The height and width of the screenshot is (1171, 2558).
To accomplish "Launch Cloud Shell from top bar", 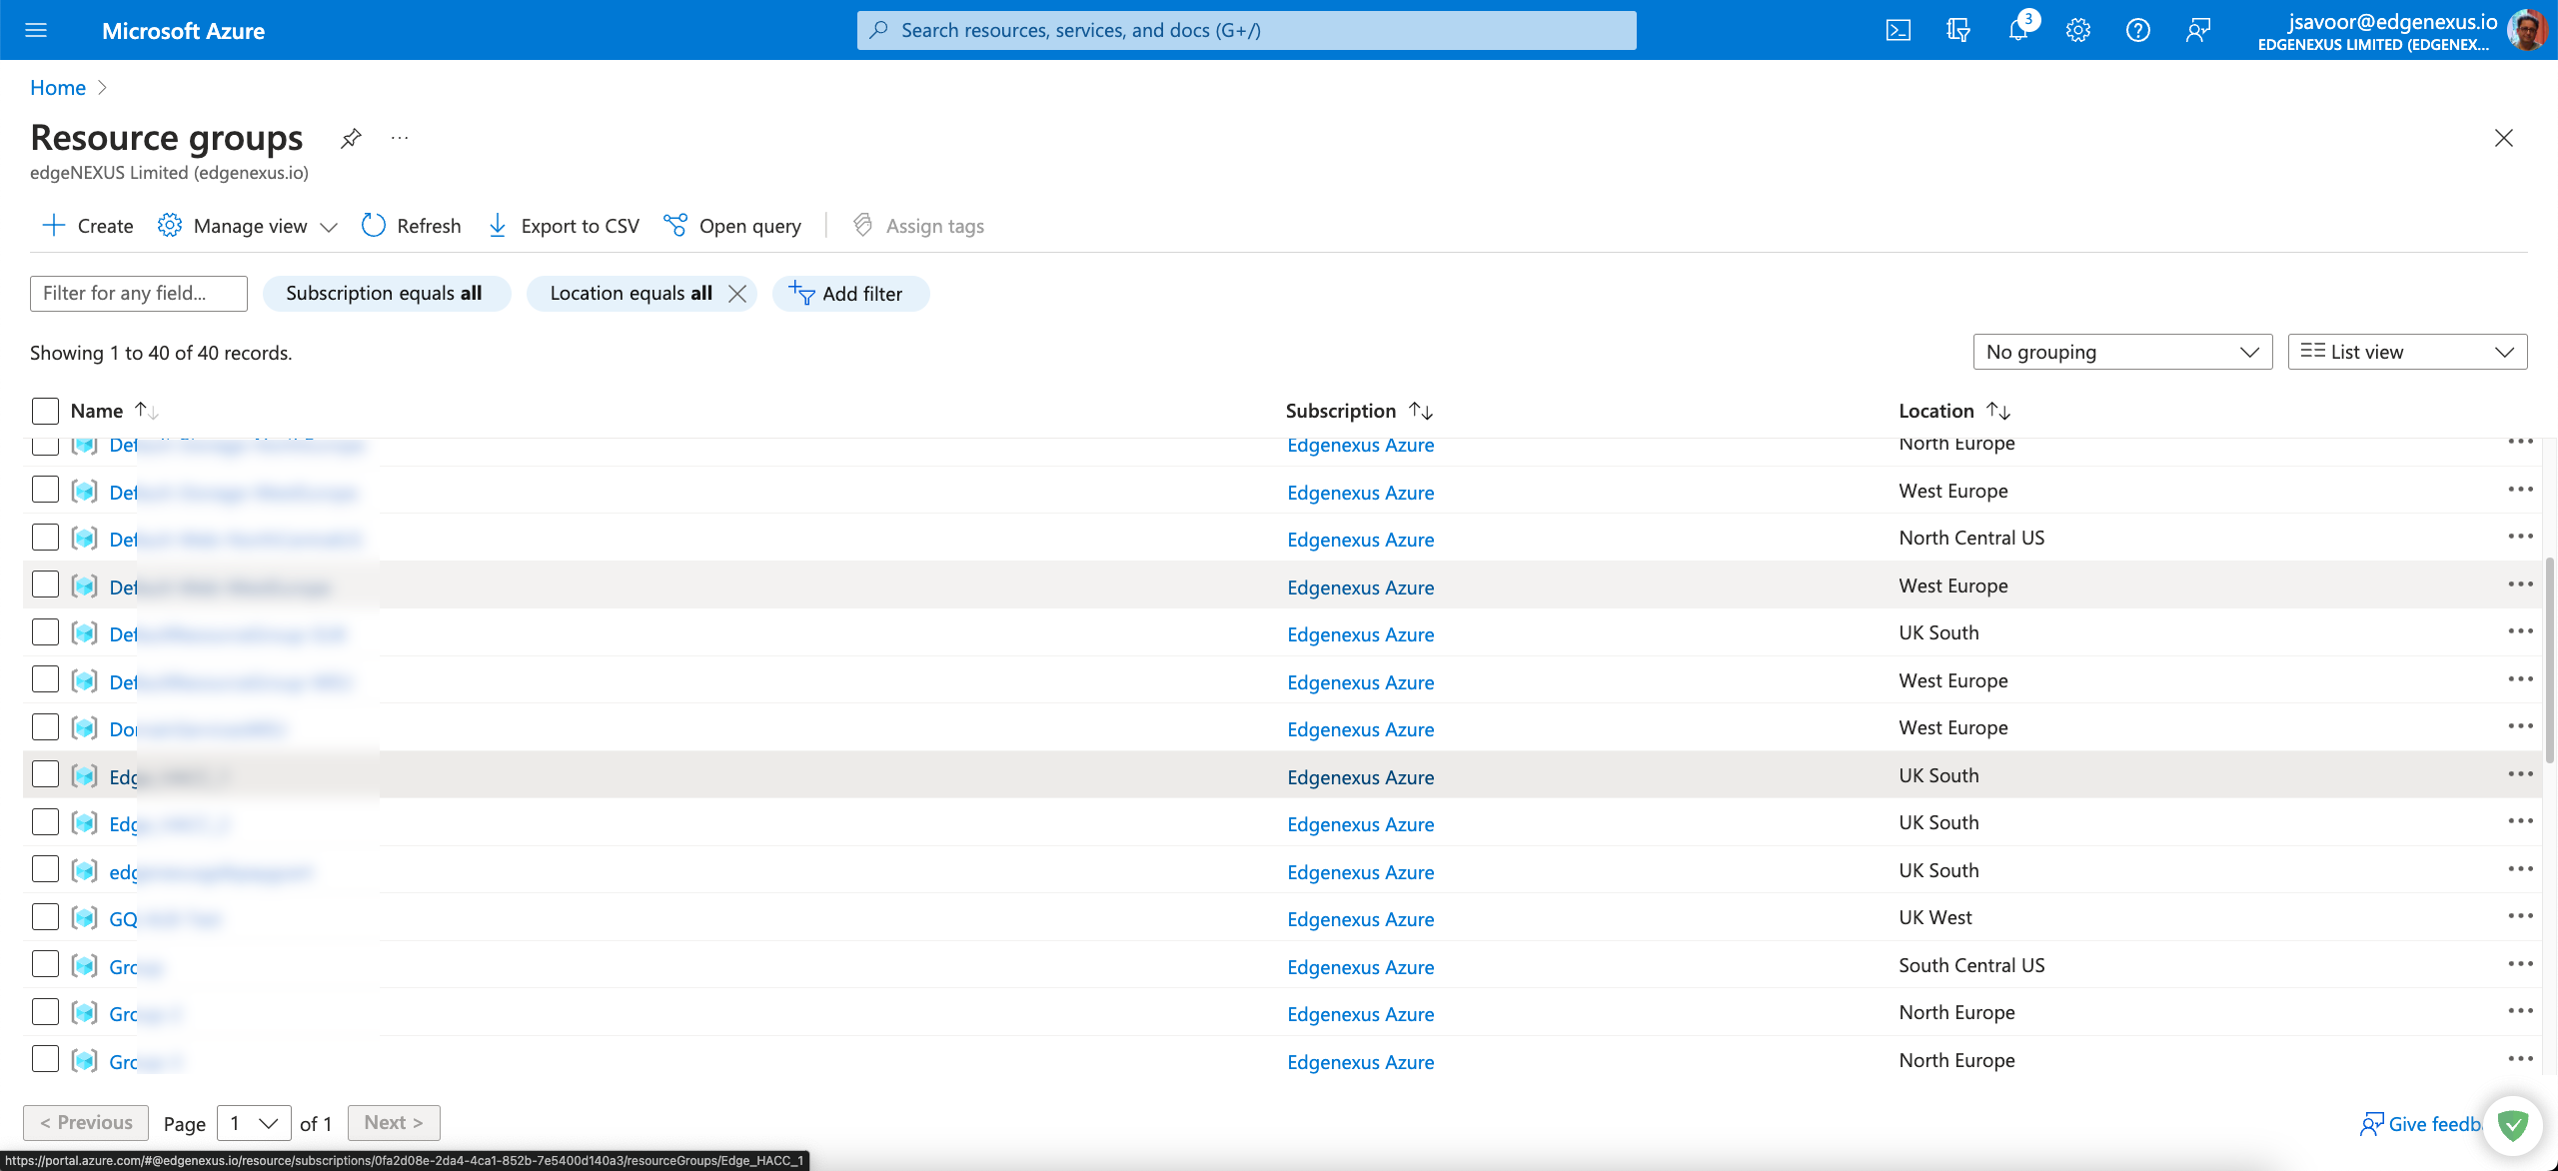I will coord(1898,30).
